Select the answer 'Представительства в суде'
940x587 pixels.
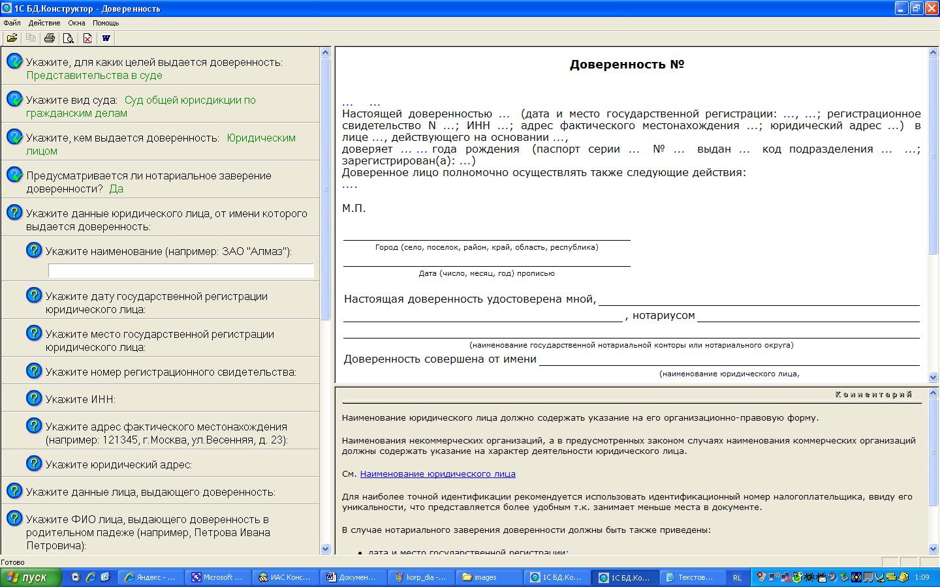[94, 76]
